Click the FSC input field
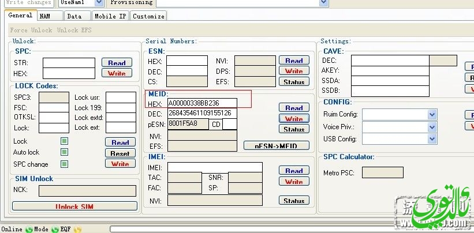 click(x=54, y=107)
